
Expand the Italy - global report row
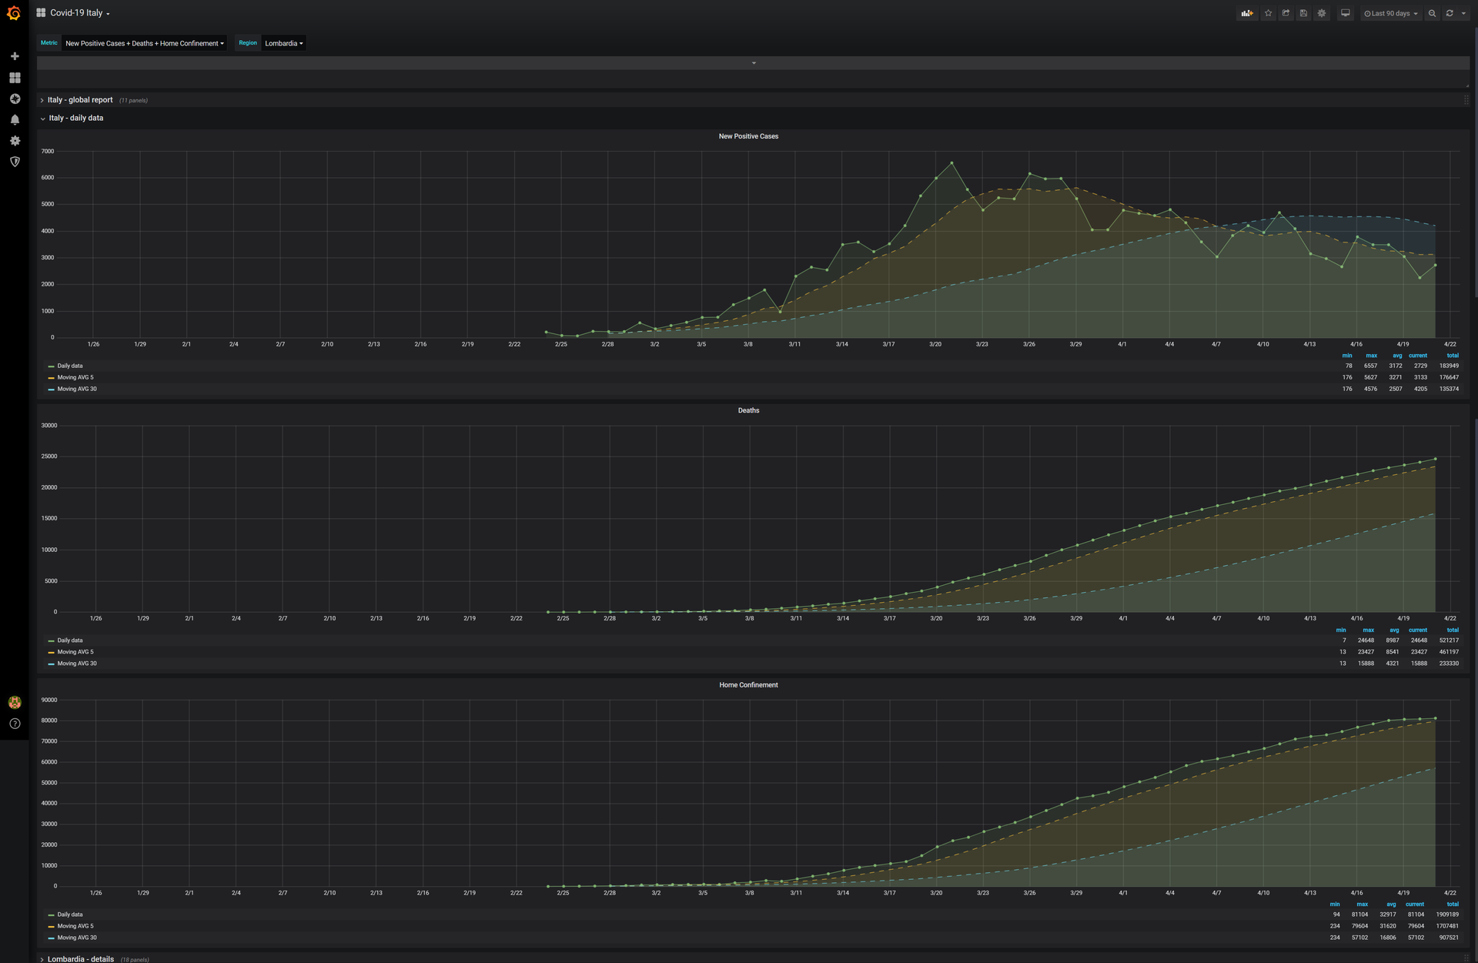79,100
